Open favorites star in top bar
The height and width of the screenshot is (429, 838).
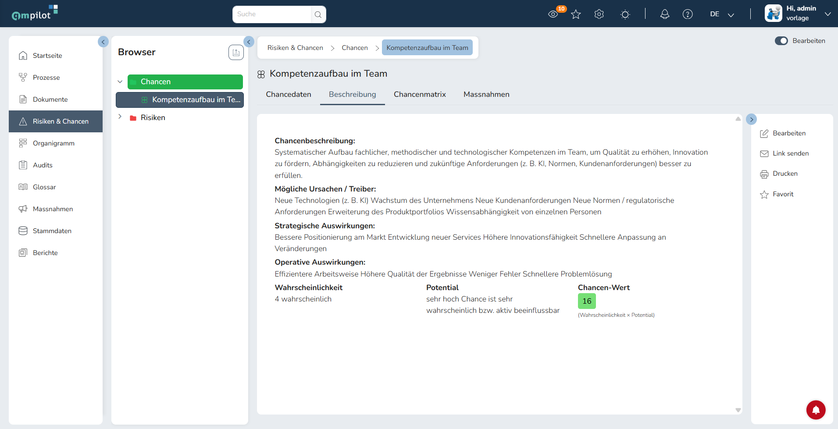click(576, 14)
